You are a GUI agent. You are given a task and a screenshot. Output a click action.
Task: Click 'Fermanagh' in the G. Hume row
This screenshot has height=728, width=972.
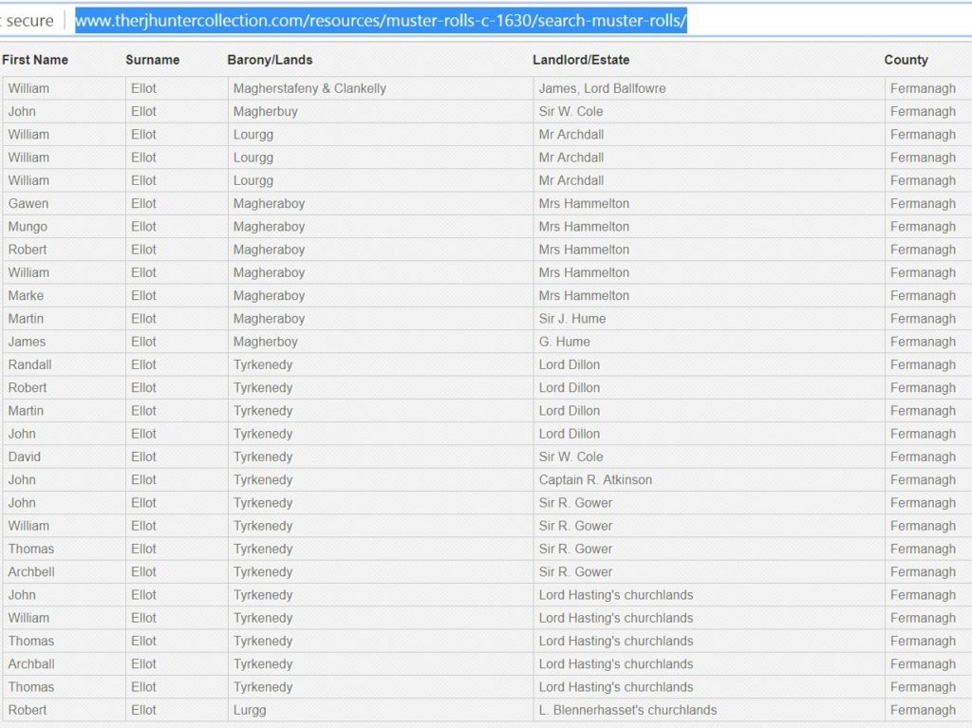(x=923, y=342)
